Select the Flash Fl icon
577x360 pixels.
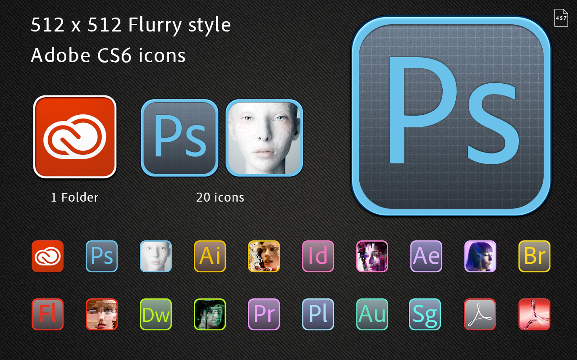point(48,315)
